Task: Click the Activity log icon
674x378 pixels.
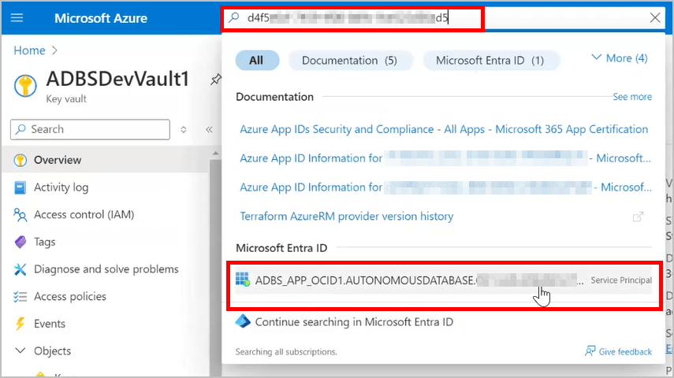Action: click(20, 187)
